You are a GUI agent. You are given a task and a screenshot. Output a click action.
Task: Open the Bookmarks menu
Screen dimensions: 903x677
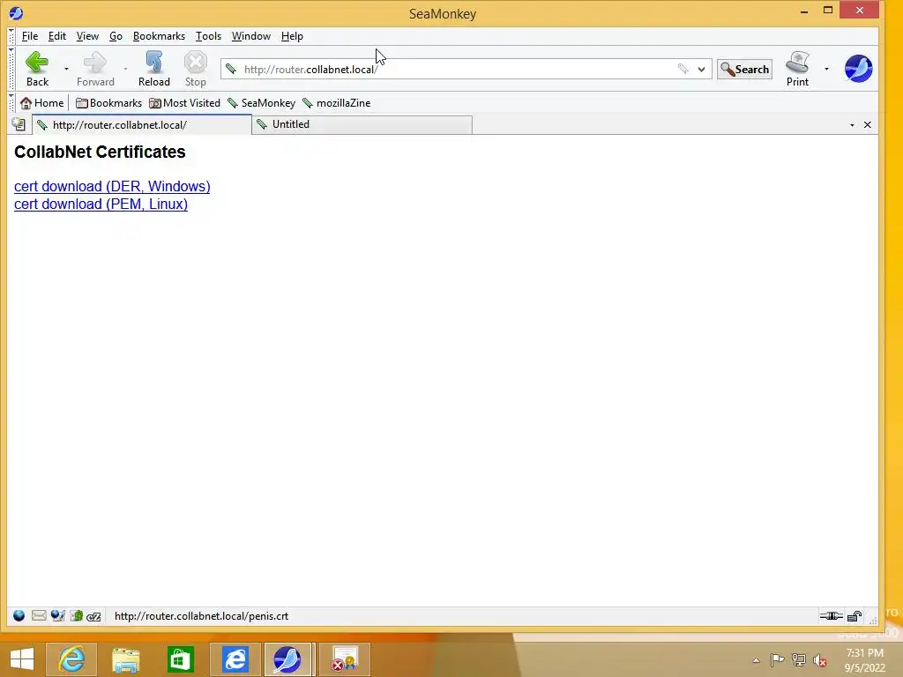click(159, 35)
